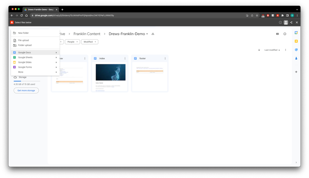Go back using the browser back arrow
The width and height of the screenshot is (309, 178).
tap(12, 15)
